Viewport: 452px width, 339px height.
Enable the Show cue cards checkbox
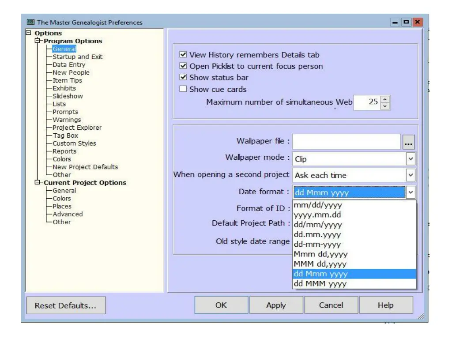183,89
